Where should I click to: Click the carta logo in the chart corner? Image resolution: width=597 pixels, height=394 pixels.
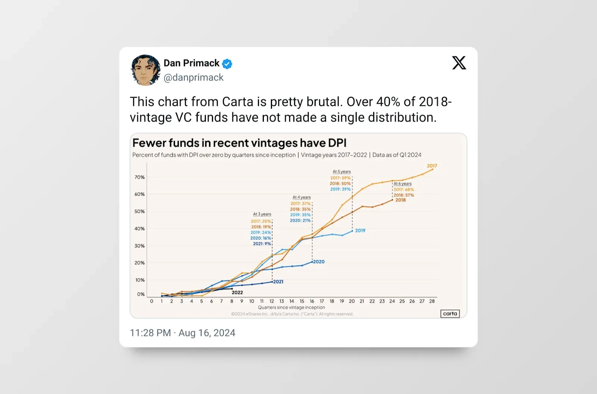coord(450,314)
